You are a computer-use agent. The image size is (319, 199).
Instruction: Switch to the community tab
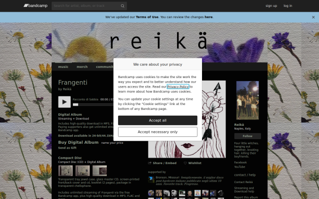pyautogui.click(x=105, y=67)
